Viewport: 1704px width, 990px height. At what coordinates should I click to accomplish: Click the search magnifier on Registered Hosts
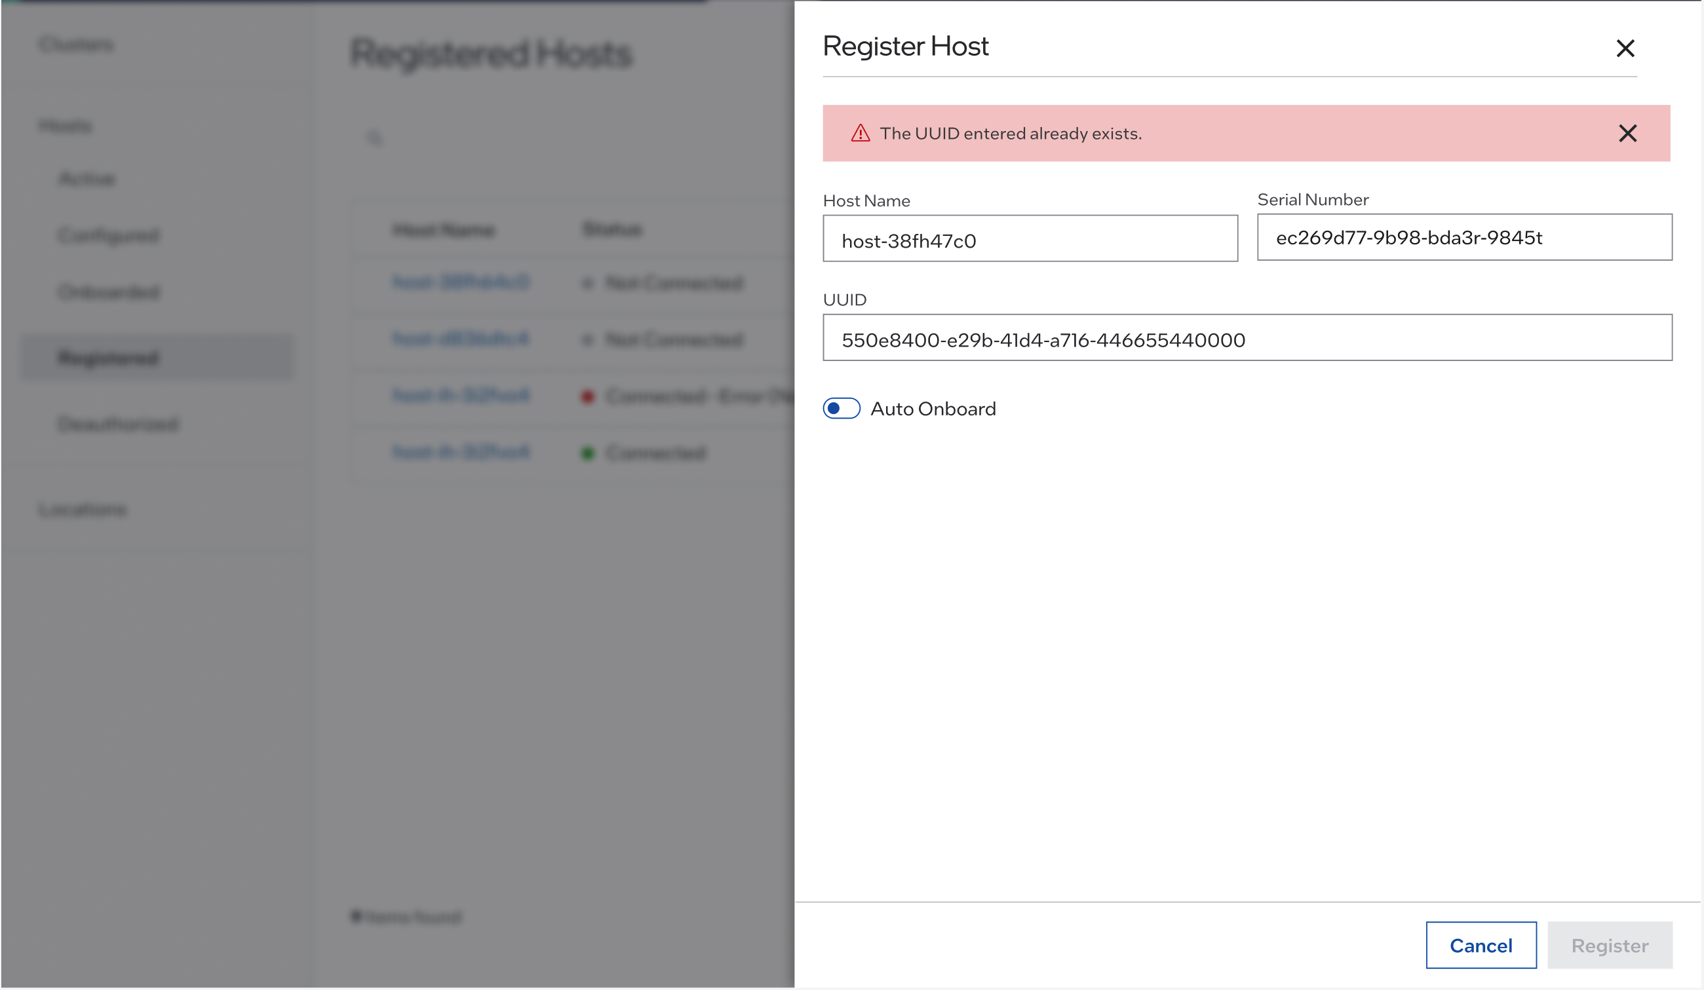click(374, 136)
